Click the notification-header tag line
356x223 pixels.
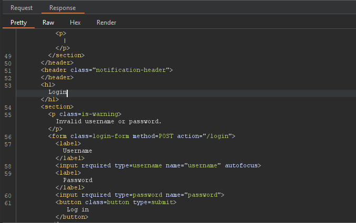pyautogui.click(x=107, y=70)
